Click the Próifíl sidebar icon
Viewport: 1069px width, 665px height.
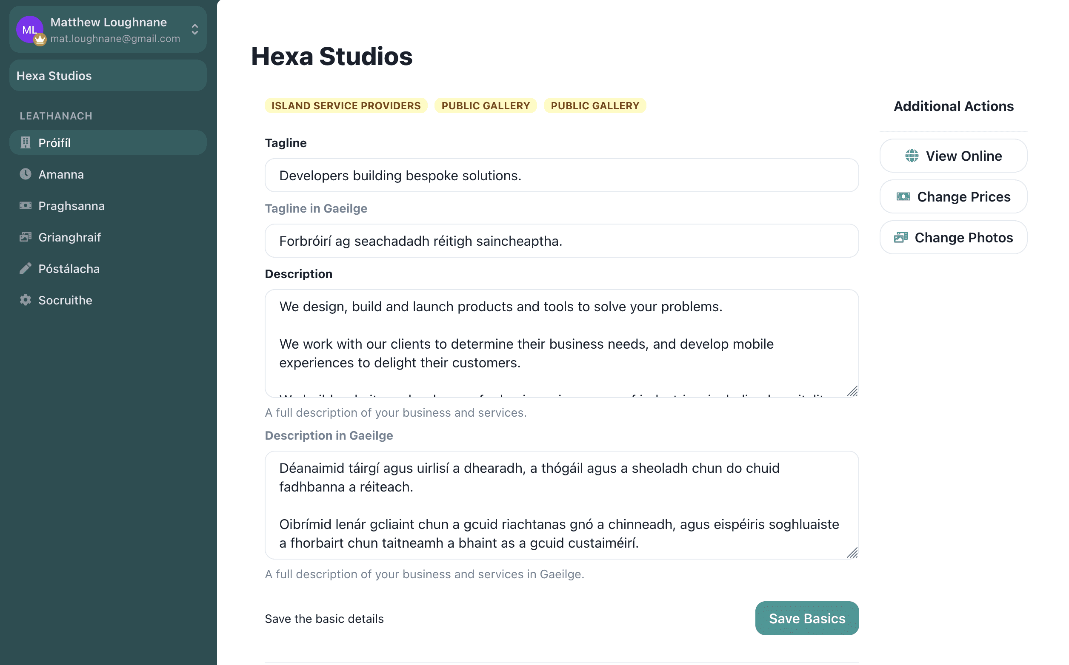tap(26, 143)
